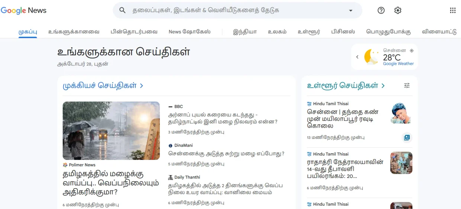Open the search options dropdown arrow
This screenshot has height=209, width=461.
pos(351,10)
